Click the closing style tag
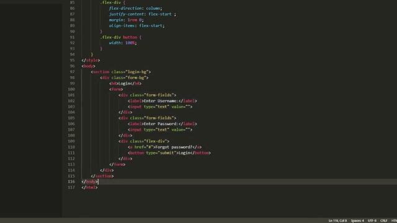 [x=91, y=61]
